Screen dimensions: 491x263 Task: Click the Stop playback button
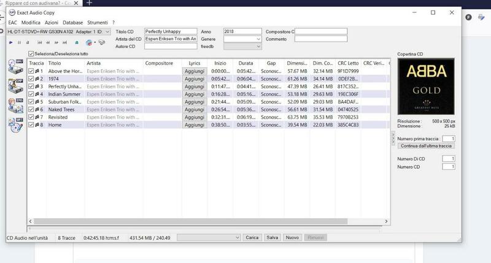tap(28, 42)
